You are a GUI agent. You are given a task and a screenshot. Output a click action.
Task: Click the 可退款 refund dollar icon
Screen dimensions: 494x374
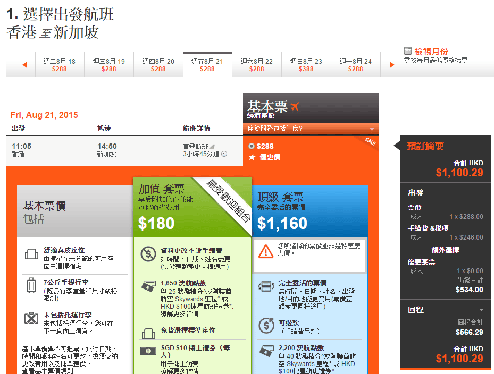coord(266,325)
